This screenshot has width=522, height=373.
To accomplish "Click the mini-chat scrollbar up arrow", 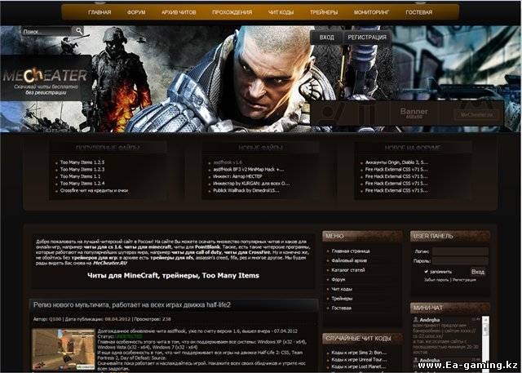I will [486, 319].
